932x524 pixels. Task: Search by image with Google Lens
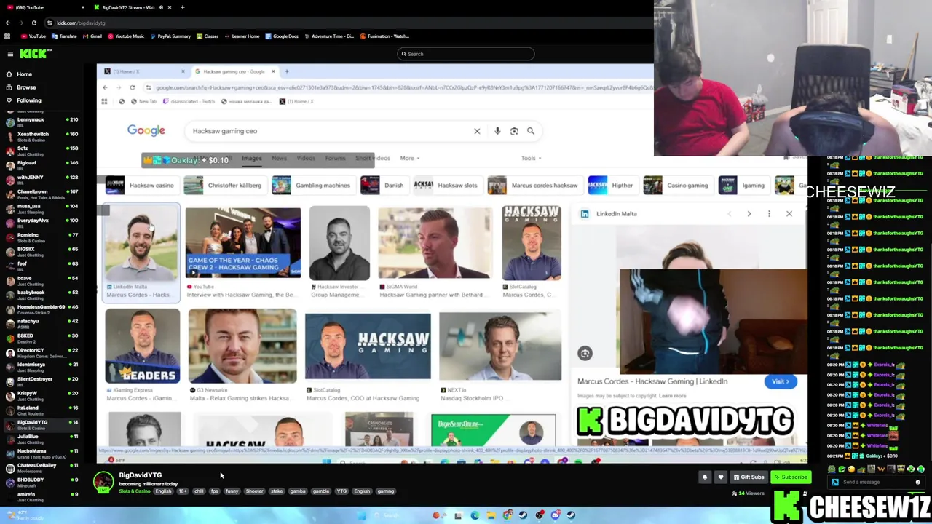(x=514, y=131)
